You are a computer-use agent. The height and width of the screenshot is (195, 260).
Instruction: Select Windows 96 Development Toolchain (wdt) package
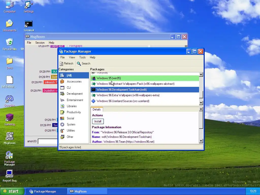pos(145,90)
